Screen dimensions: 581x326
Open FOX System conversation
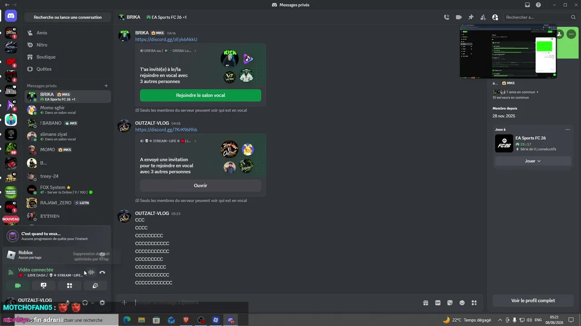click(68, 189)
